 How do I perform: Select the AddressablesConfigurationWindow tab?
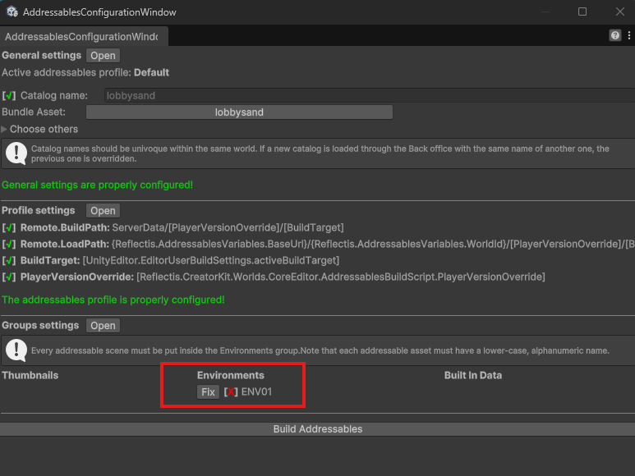click(84, 36)
